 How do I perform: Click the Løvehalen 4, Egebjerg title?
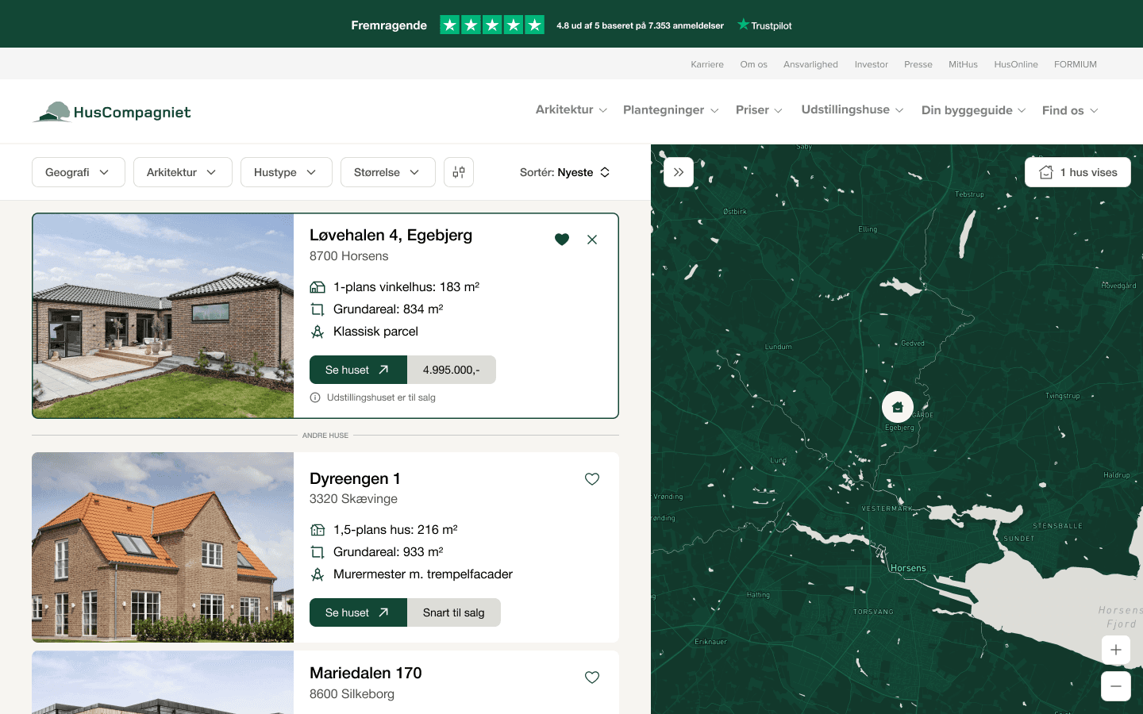391,235
